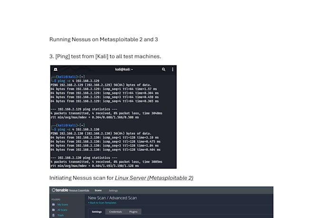Click the Trash bin icon
323x218 pixels.
point(54,215)
